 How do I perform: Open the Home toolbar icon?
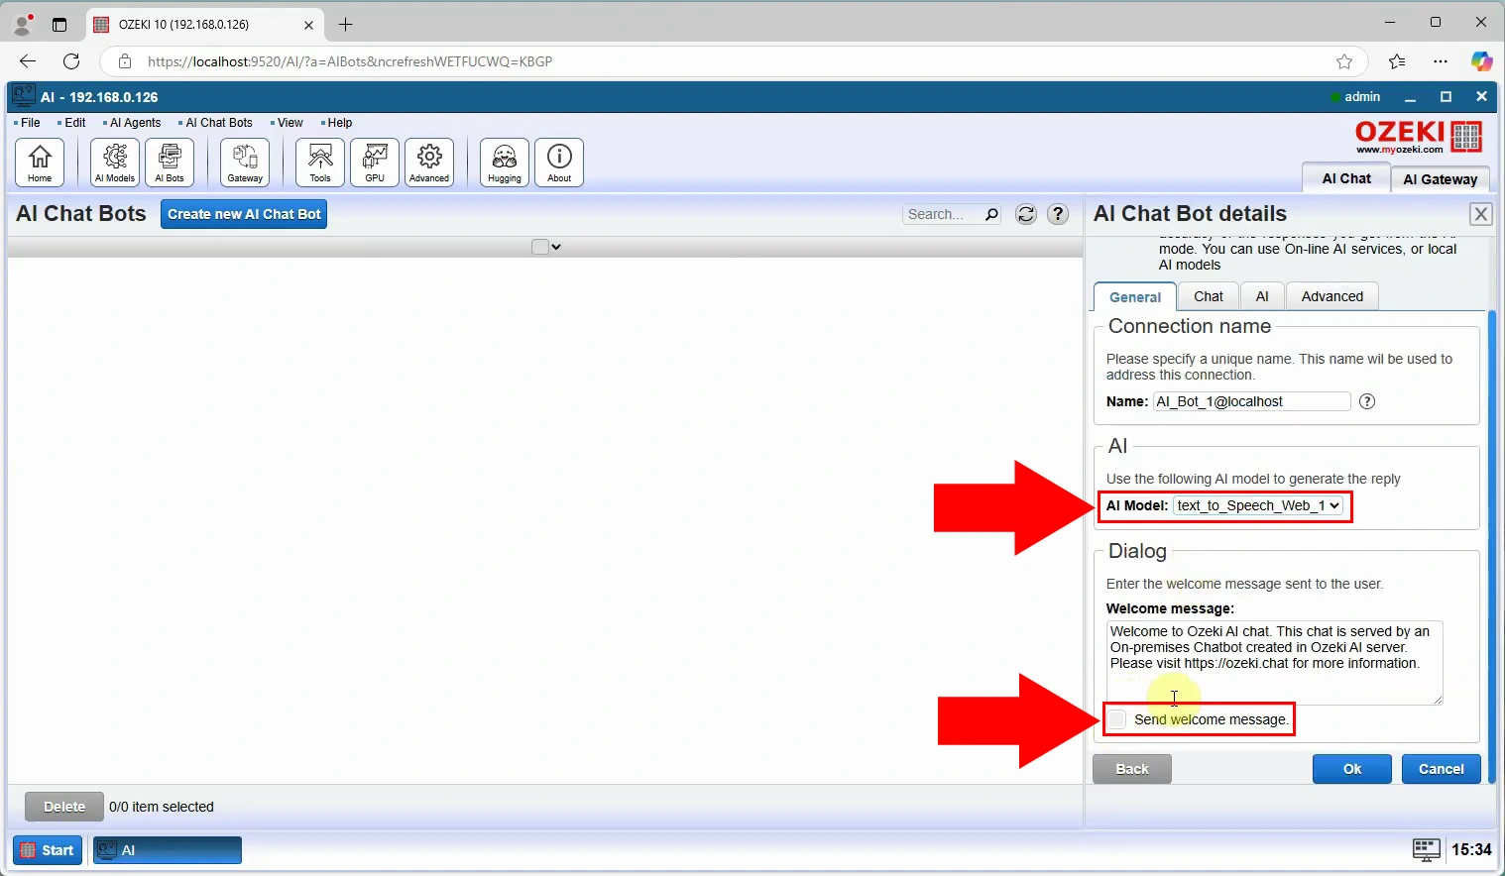click(x=40, y=162)
